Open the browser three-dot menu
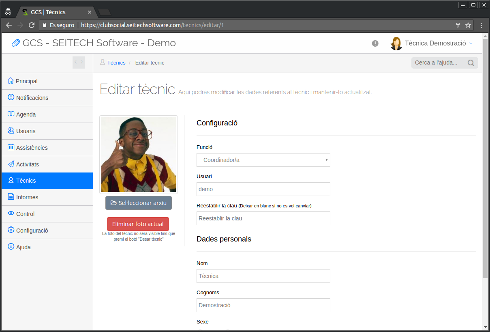490x332 pixels. click(x=481, y=25)
